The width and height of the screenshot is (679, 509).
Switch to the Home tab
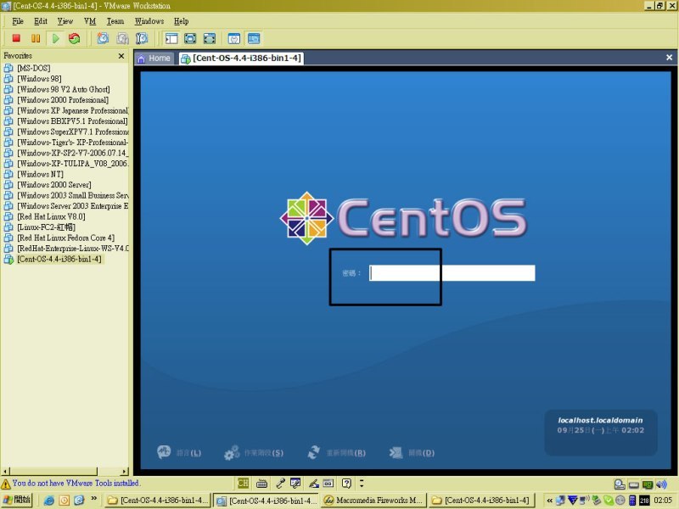(154, 58)
